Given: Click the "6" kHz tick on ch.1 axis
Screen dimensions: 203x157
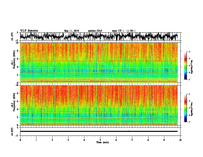Looking at the screenshot, I should [18, 59].
